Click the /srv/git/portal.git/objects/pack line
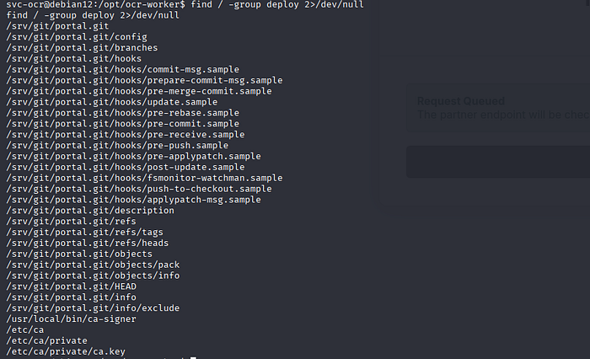The height and width of the screenshot is (359, 590). point(80,265)
